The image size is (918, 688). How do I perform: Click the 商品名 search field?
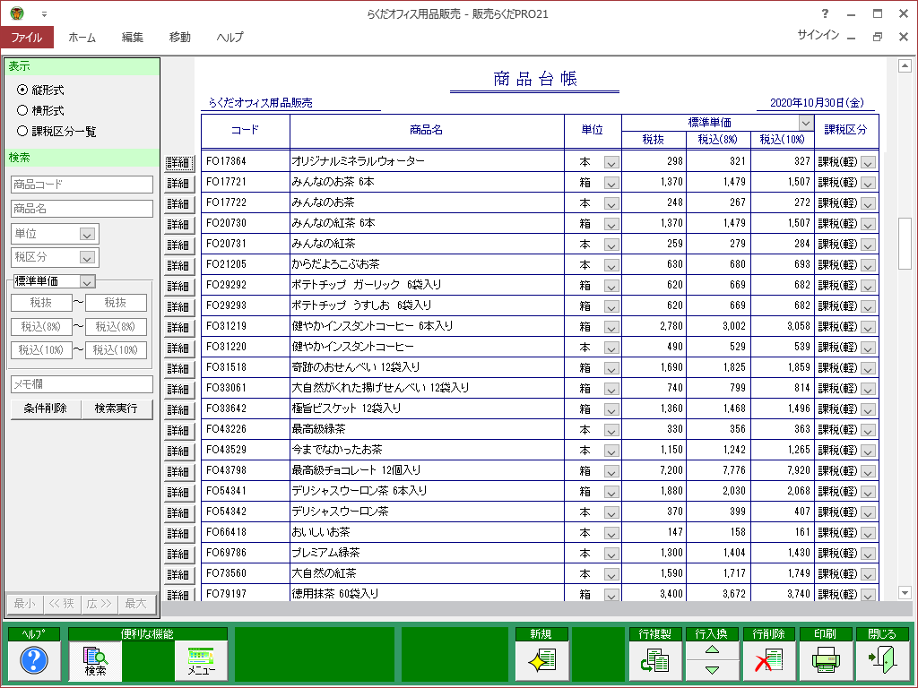coord(82,208)
